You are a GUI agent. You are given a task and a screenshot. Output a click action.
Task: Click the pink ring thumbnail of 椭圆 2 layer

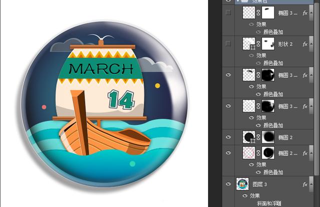(x=248, y=152)
